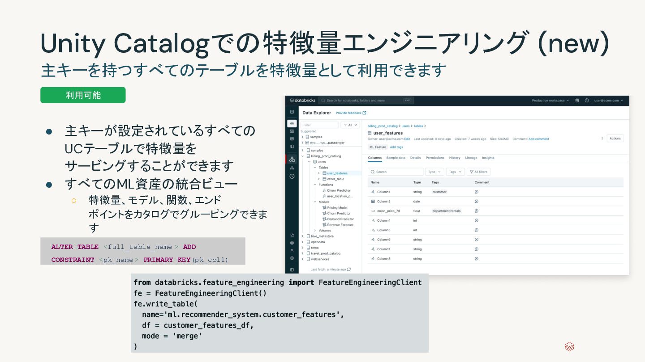Image resolution: width=645 pixels, height=362 pixels.
Task: View the Lineage tab
Action: 471,158
